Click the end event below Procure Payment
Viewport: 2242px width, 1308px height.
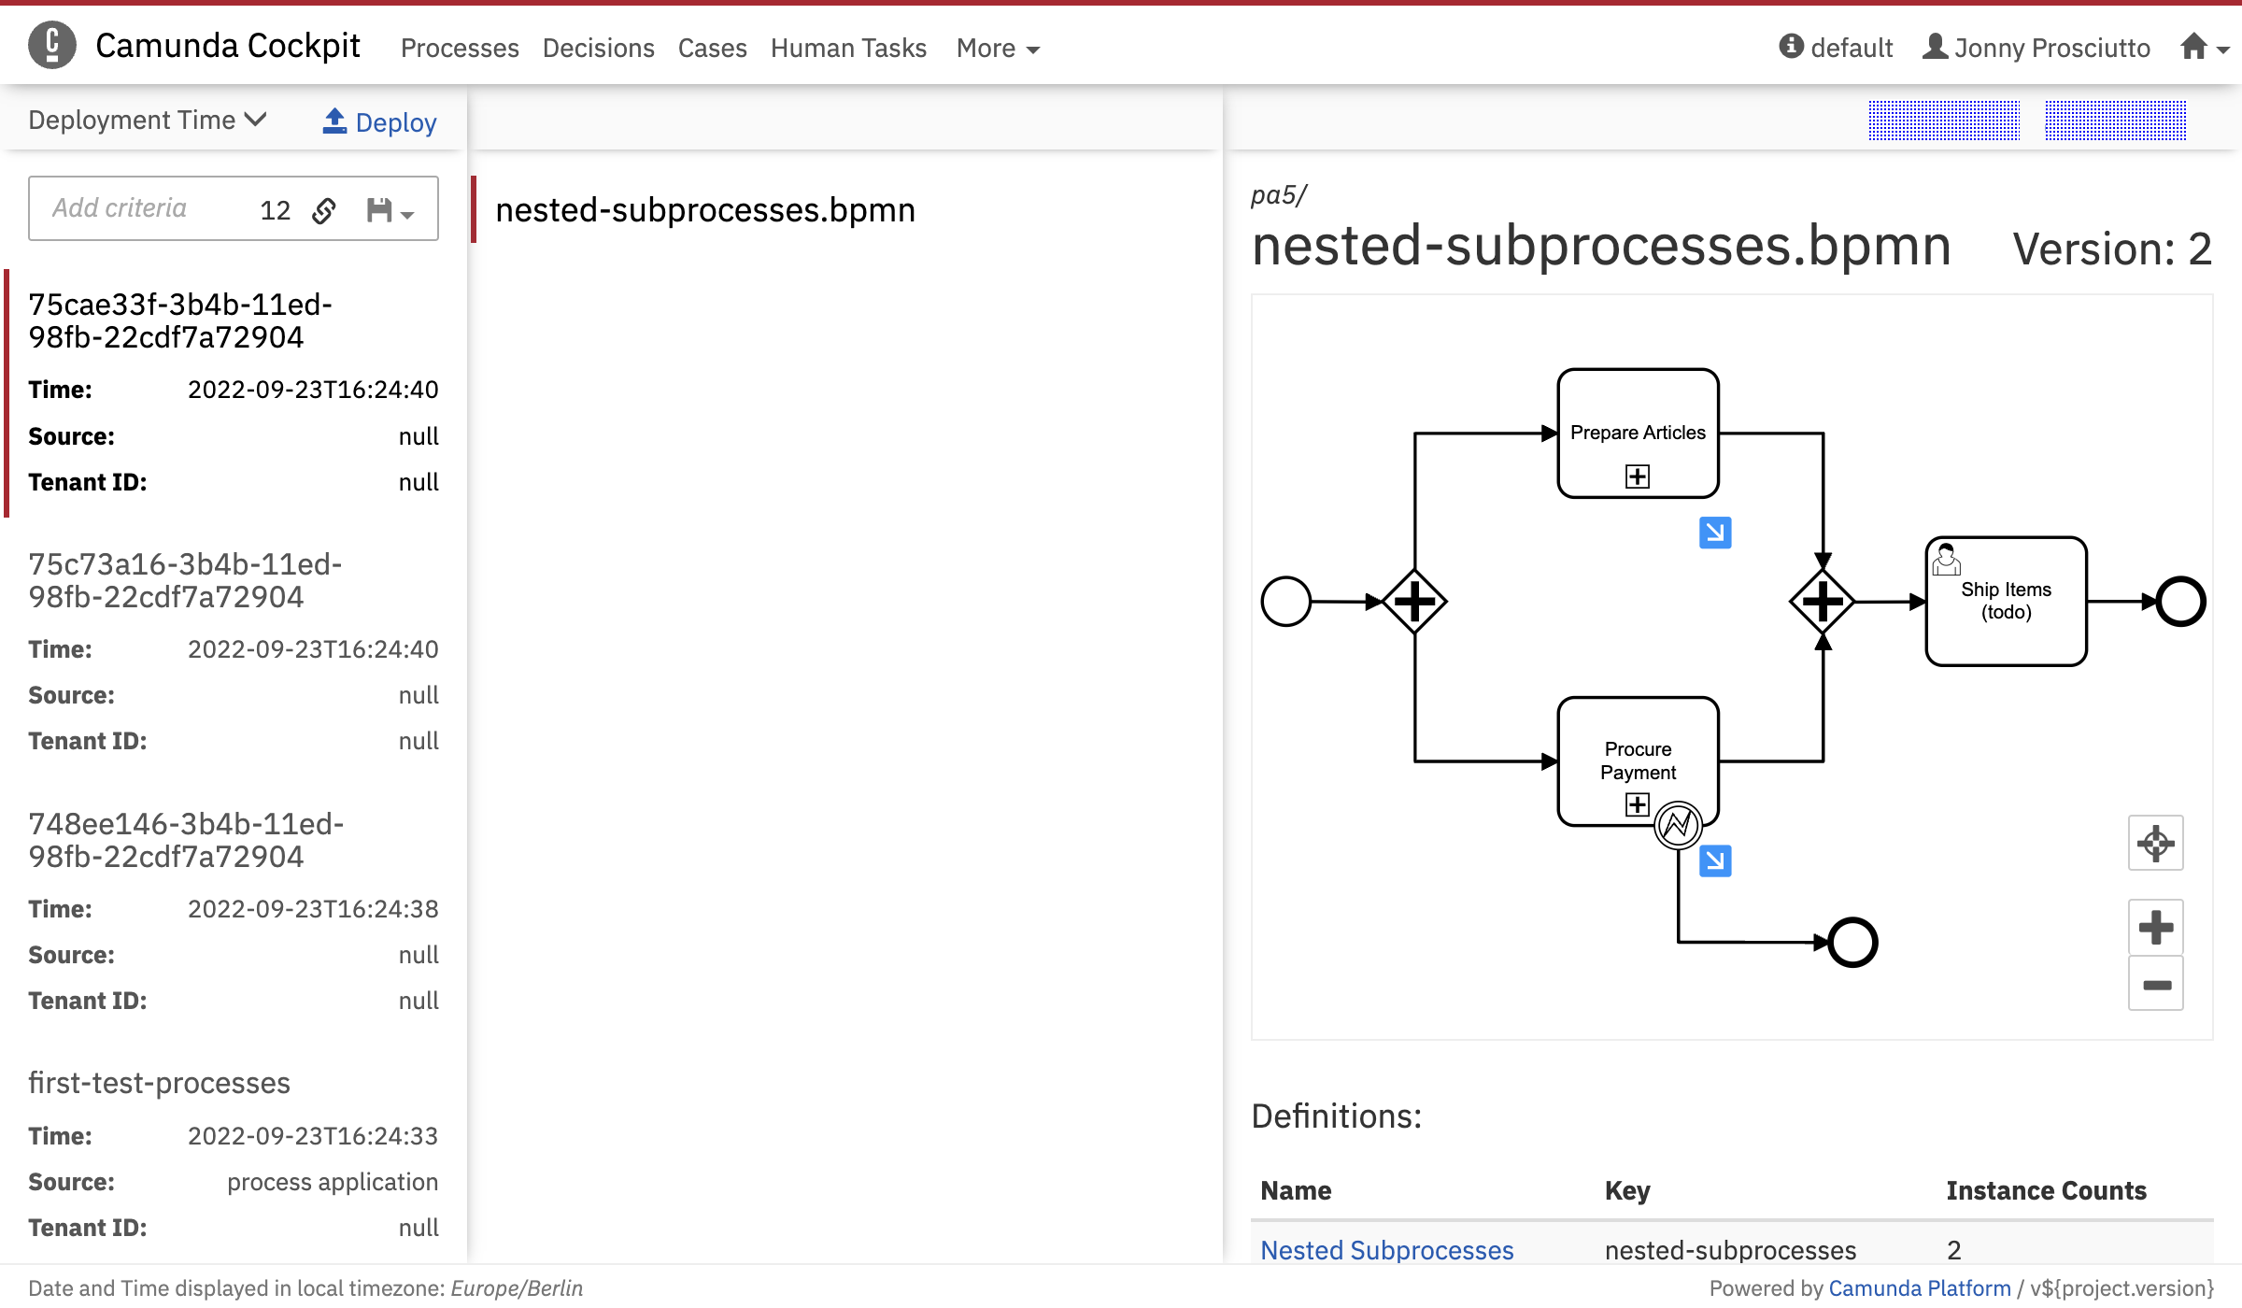tap(1852, 942)
